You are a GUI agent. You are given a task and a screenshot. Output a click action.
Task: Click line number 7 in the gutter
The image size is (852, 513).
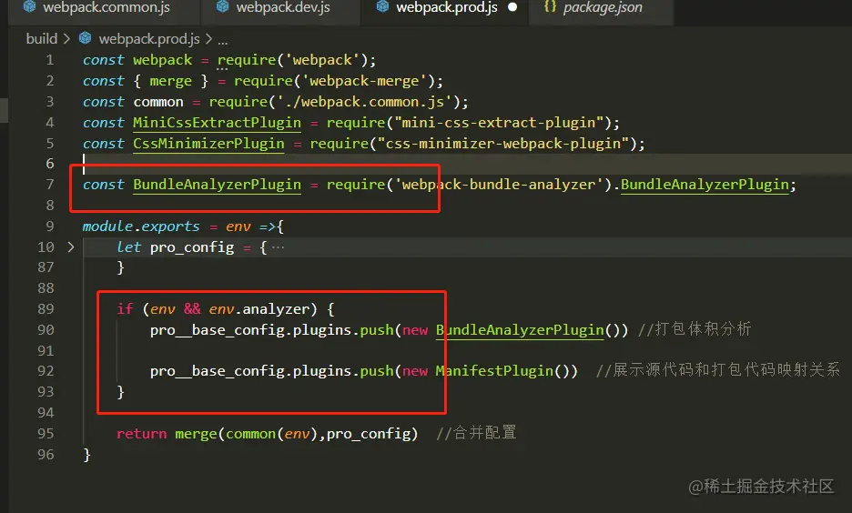pos(49,185)
